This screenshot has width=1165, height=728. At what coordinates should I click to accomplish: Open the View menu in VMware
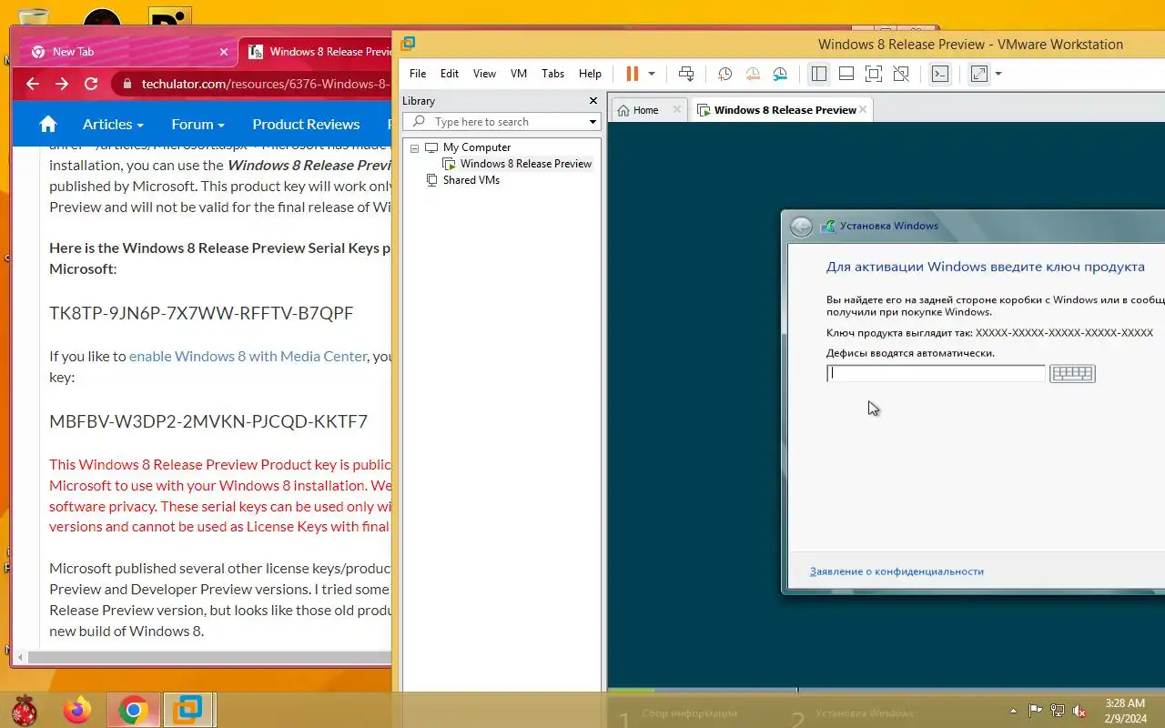pyautogui.click(x=484, y=74)
